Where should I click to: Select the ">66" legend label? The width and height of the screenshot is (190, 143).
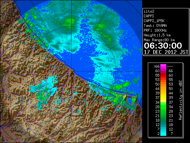click(x=156, y=66)
